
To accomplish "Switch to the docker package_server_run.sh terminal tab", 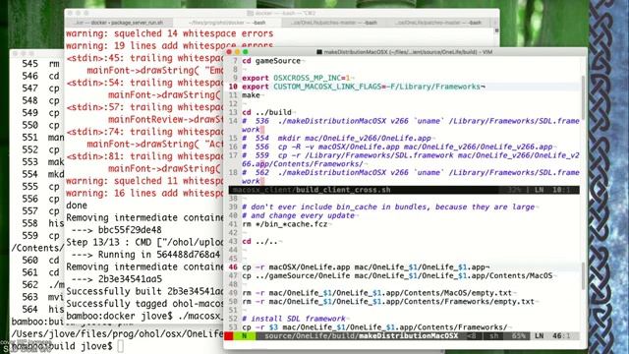I will 120,23.
